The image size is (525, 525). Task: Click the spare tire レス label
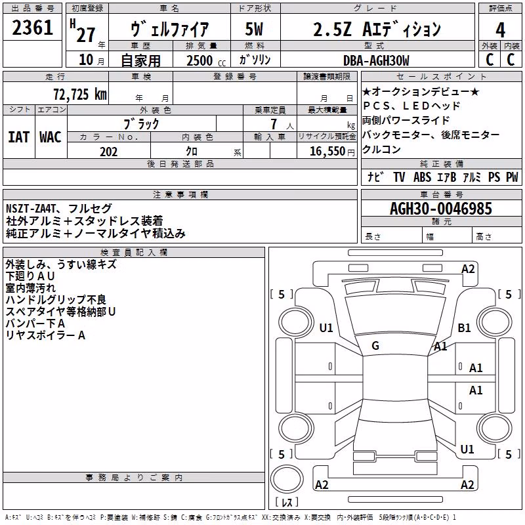point(287,502)
